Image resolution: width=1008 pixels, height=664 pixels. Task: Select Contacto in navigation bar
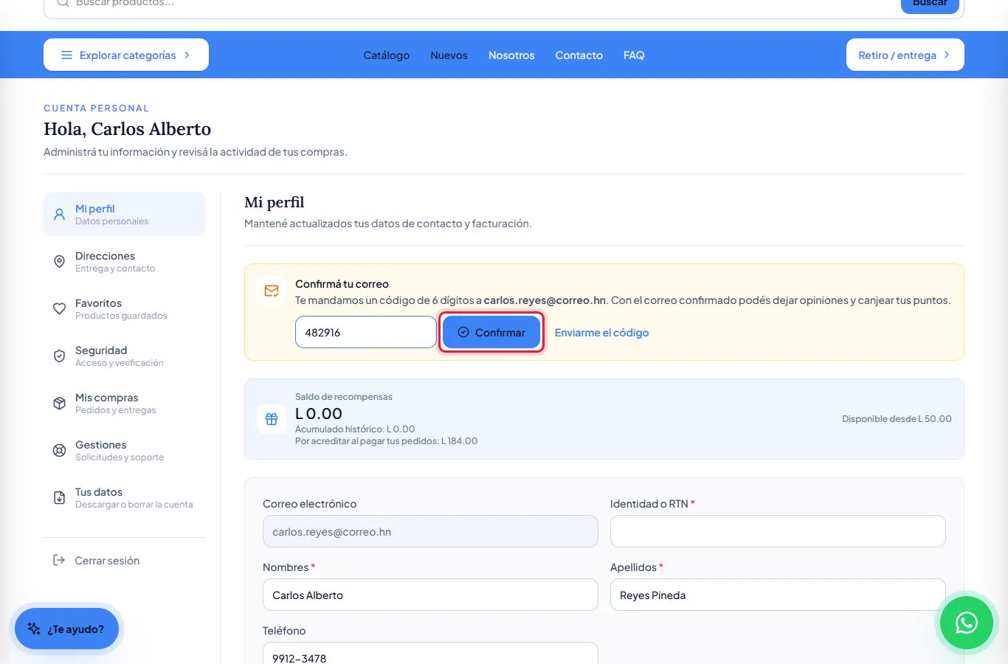click(x=579, y=55)
